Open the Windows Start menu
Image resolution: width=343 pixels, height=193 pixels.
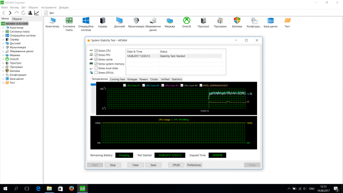coord(5,189)
